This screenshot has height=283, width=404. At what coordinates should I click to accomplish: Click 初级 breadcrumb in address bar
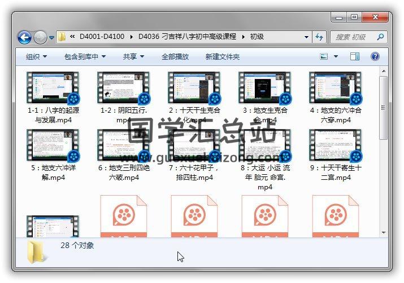pos(257,37)
